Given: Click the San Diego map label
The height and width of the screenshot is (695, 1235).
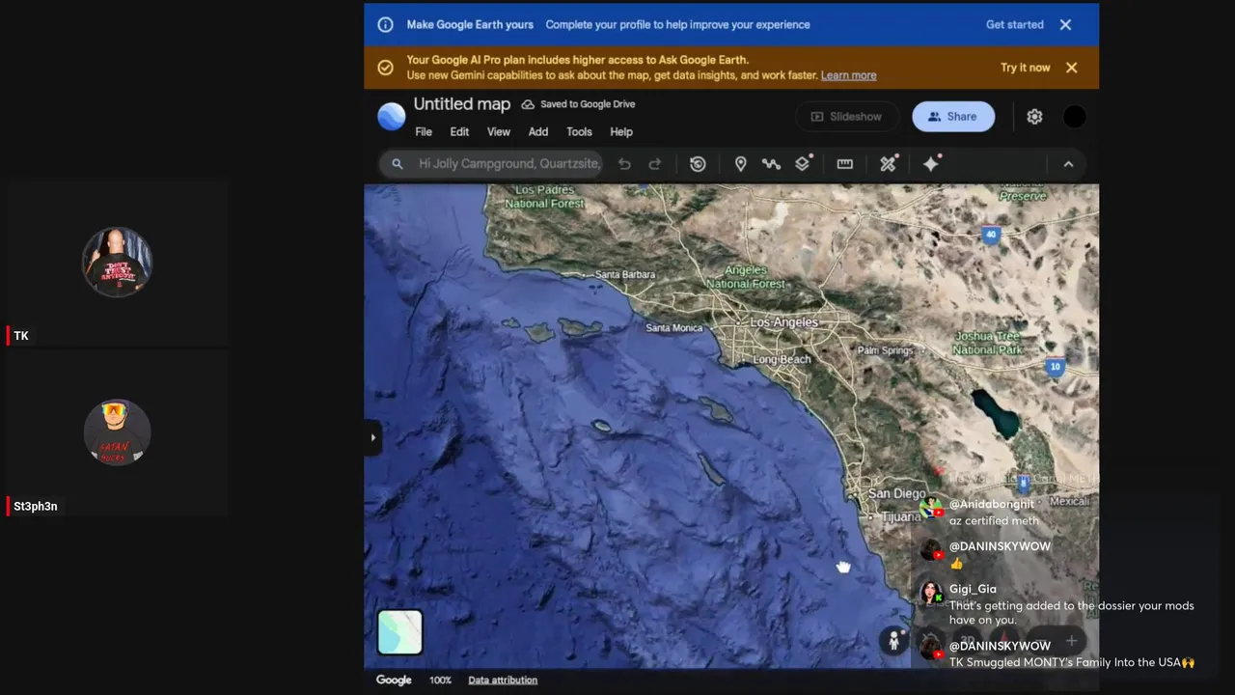Looking at the screenshot, I should (x=896, y=494).
